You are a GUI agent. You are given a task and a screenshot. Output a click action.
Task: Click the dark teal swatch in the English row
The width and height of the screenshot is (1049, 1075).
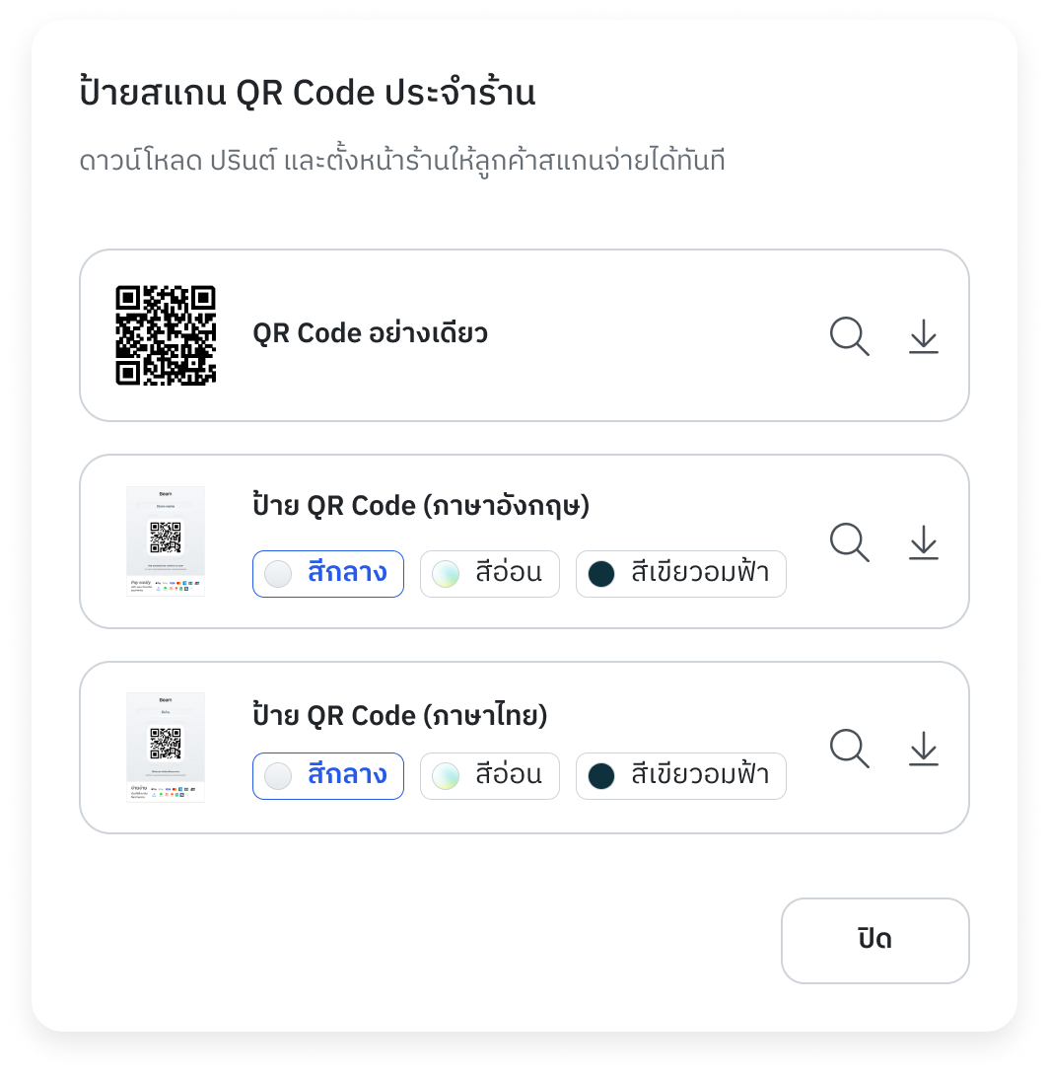[x=601, y=574]
